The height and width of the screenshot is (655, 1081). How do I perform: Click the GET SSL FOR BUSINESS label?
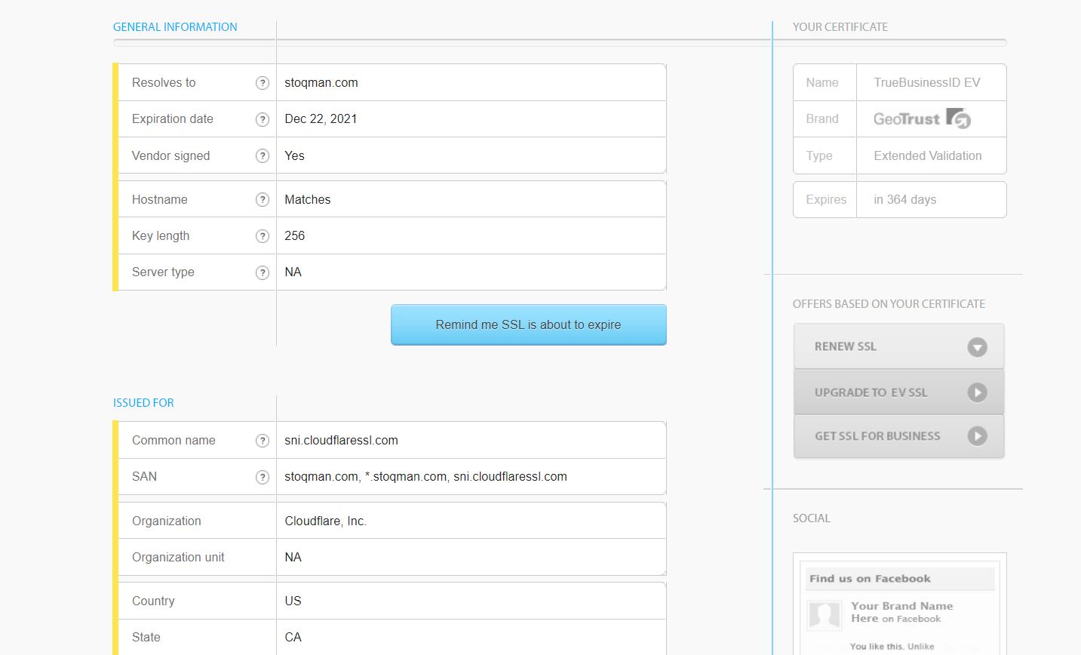(877, 436)
